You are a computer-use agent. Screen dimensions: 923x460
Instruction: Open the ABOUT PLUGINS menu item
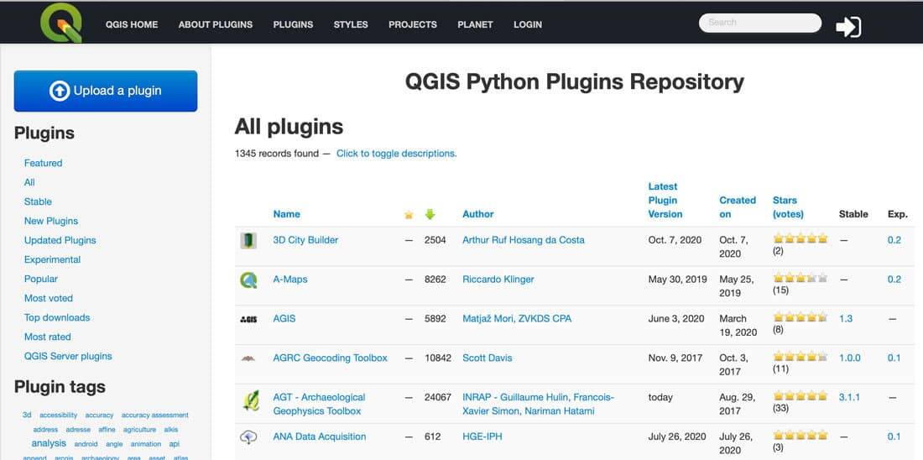[216, 24]
